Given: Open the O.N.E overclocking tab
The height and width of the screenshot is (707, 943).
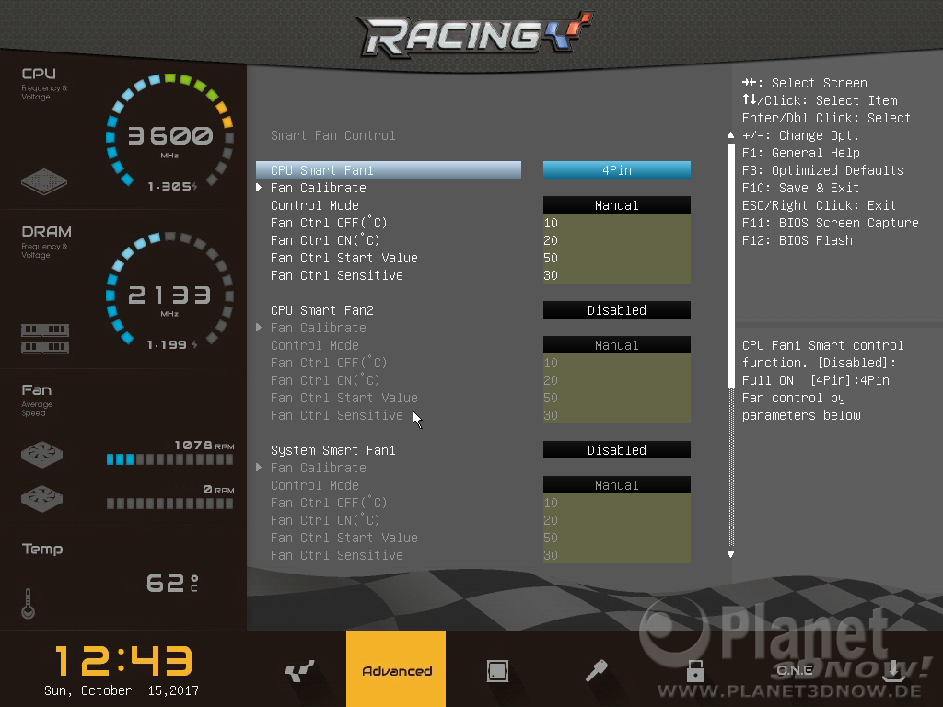Looking at the screenshot, I should pyautogui.click(x=795, y=670).
